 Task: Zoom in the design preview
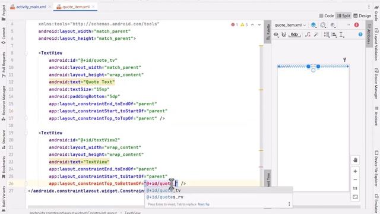(355, 171)
